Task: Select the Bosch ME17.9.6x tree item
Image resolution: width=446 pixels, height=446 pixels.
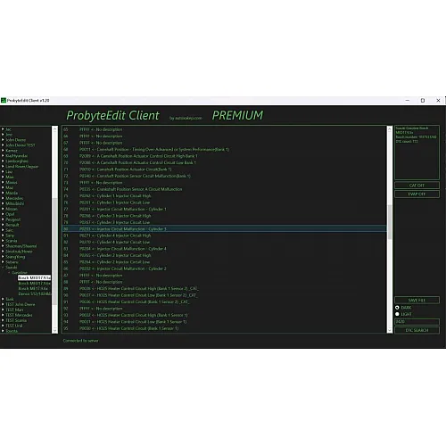Action: tap(33, 288)
